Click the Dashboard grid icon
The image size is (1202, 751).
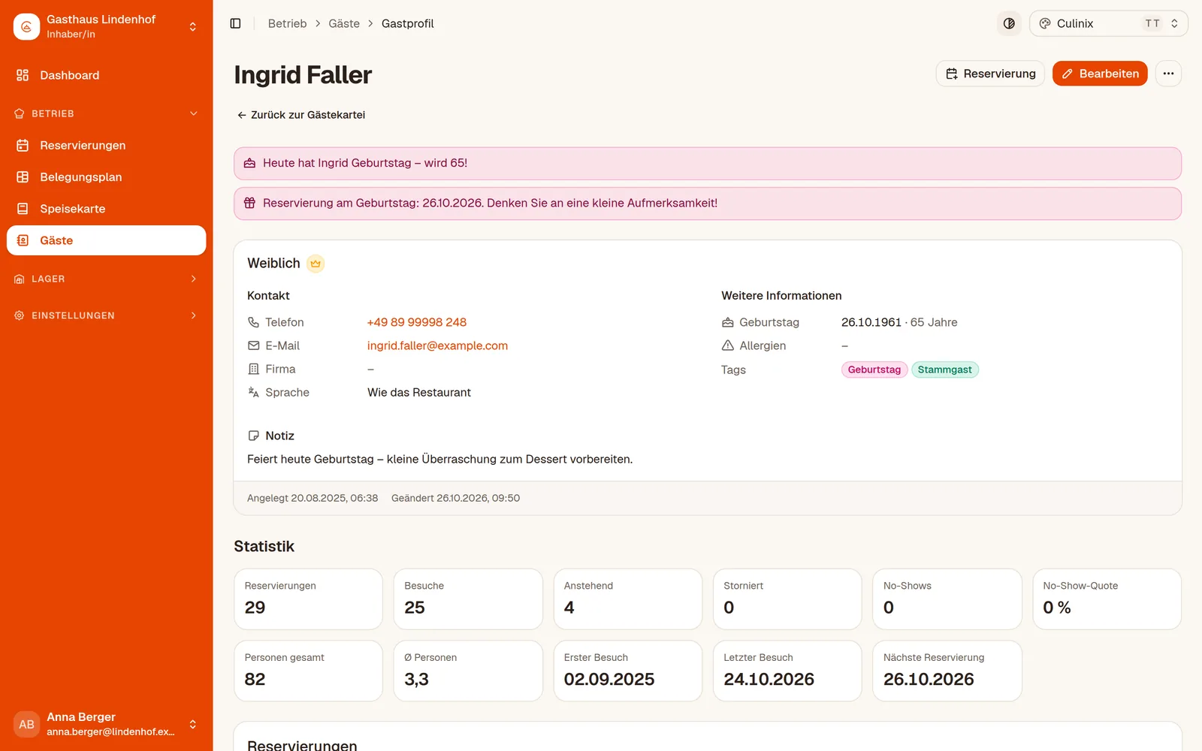pyautogui.click(x=23, y=75)
